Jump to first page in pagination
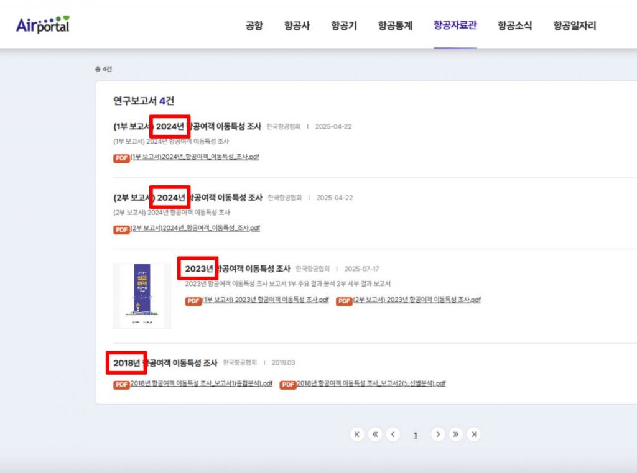This screenshot has width=637, height=473. [x=357, y=434]
